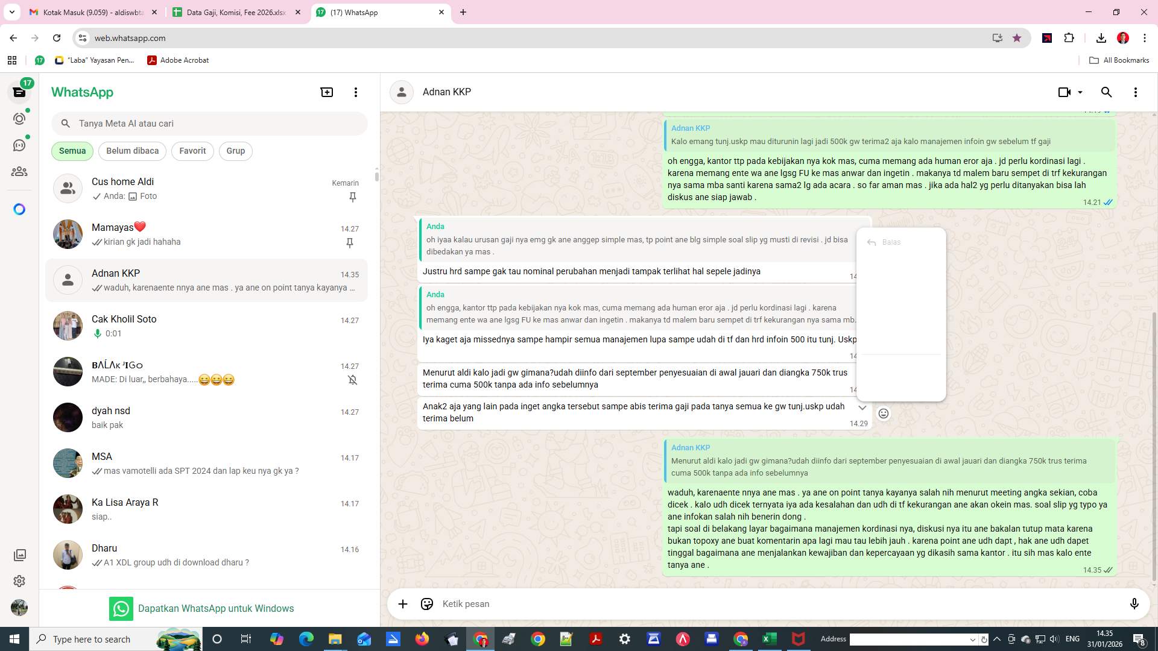Enable the Favorit chat filter
This screenshot has height=651, width=1158.
coord(192,151)
